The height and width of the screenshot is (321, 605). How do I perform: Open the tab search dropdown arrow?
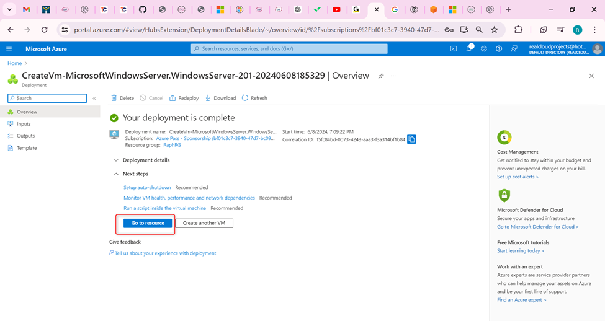coord(9,10)
